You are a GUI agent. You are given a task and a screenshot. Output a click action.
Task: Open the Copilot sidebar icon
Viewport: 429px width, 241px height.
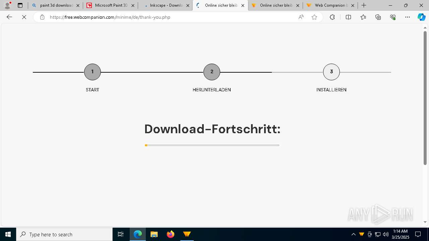(421, 17)
